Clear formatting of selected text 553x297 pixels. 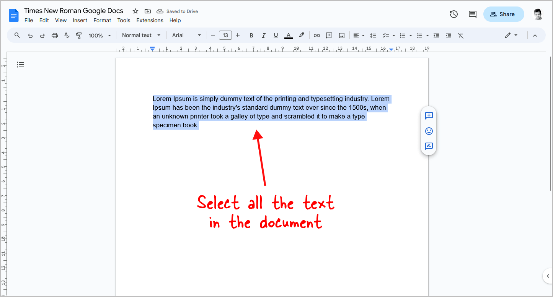[x=460, y=35]
